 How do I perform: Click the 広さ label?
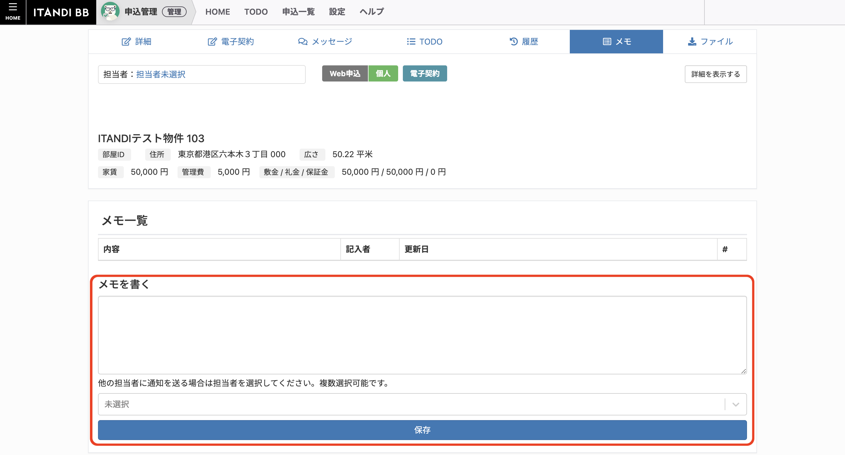312,155
